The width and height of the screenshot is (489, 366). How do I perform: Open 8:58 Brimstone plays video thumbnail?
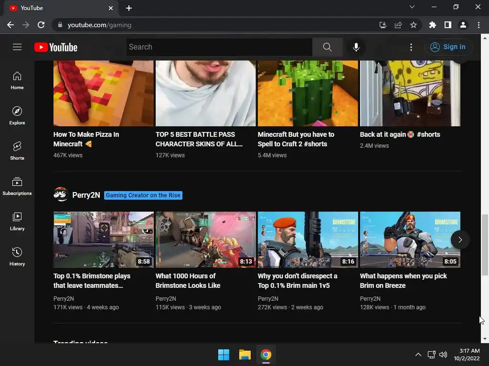(x=104, y=240)
